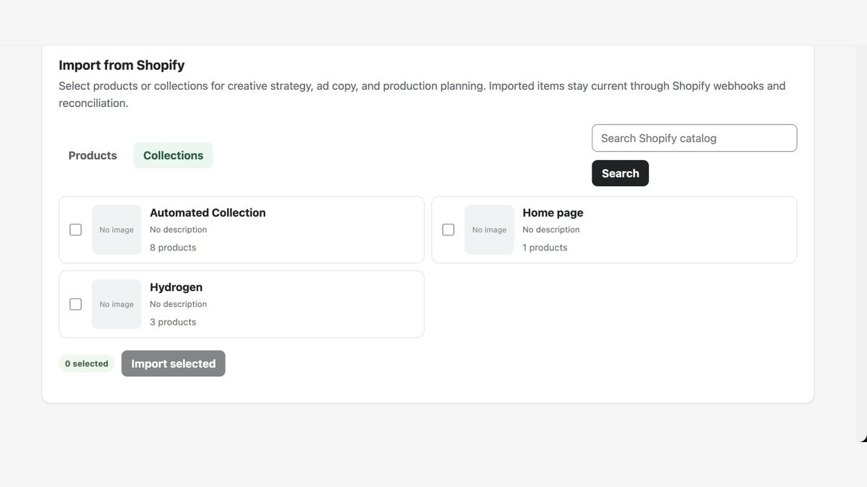The width and height of the screenshot is (867, 487).
Task: Tick the Home page collection checkbox
Action: [448, 230]
